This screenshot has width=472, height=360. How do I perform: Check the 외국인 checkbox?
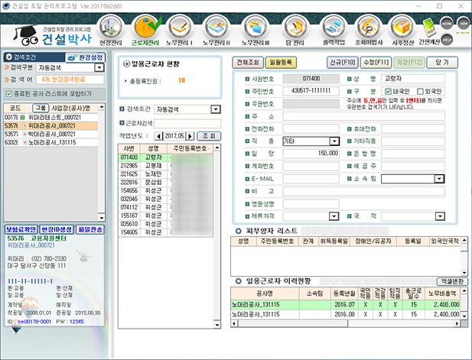click(420, 91)
